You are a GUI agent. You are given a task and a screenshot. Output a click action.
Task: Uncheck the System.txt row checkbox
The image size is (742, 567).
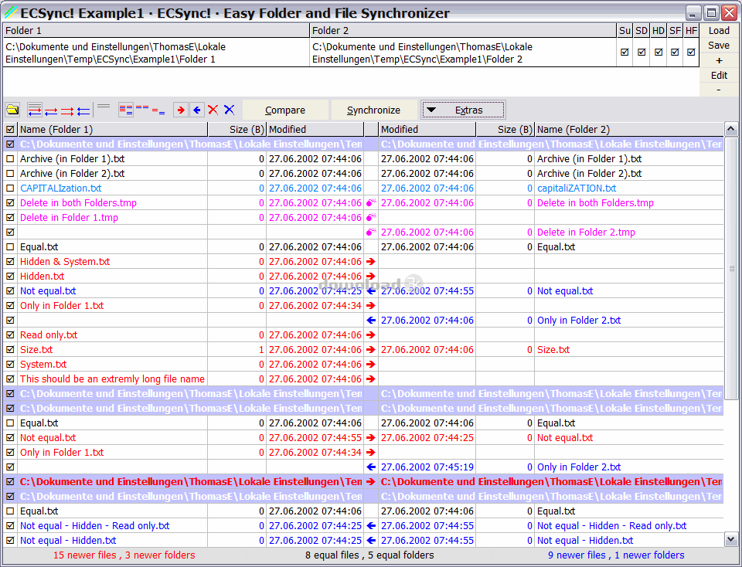(x=10, y=364)
